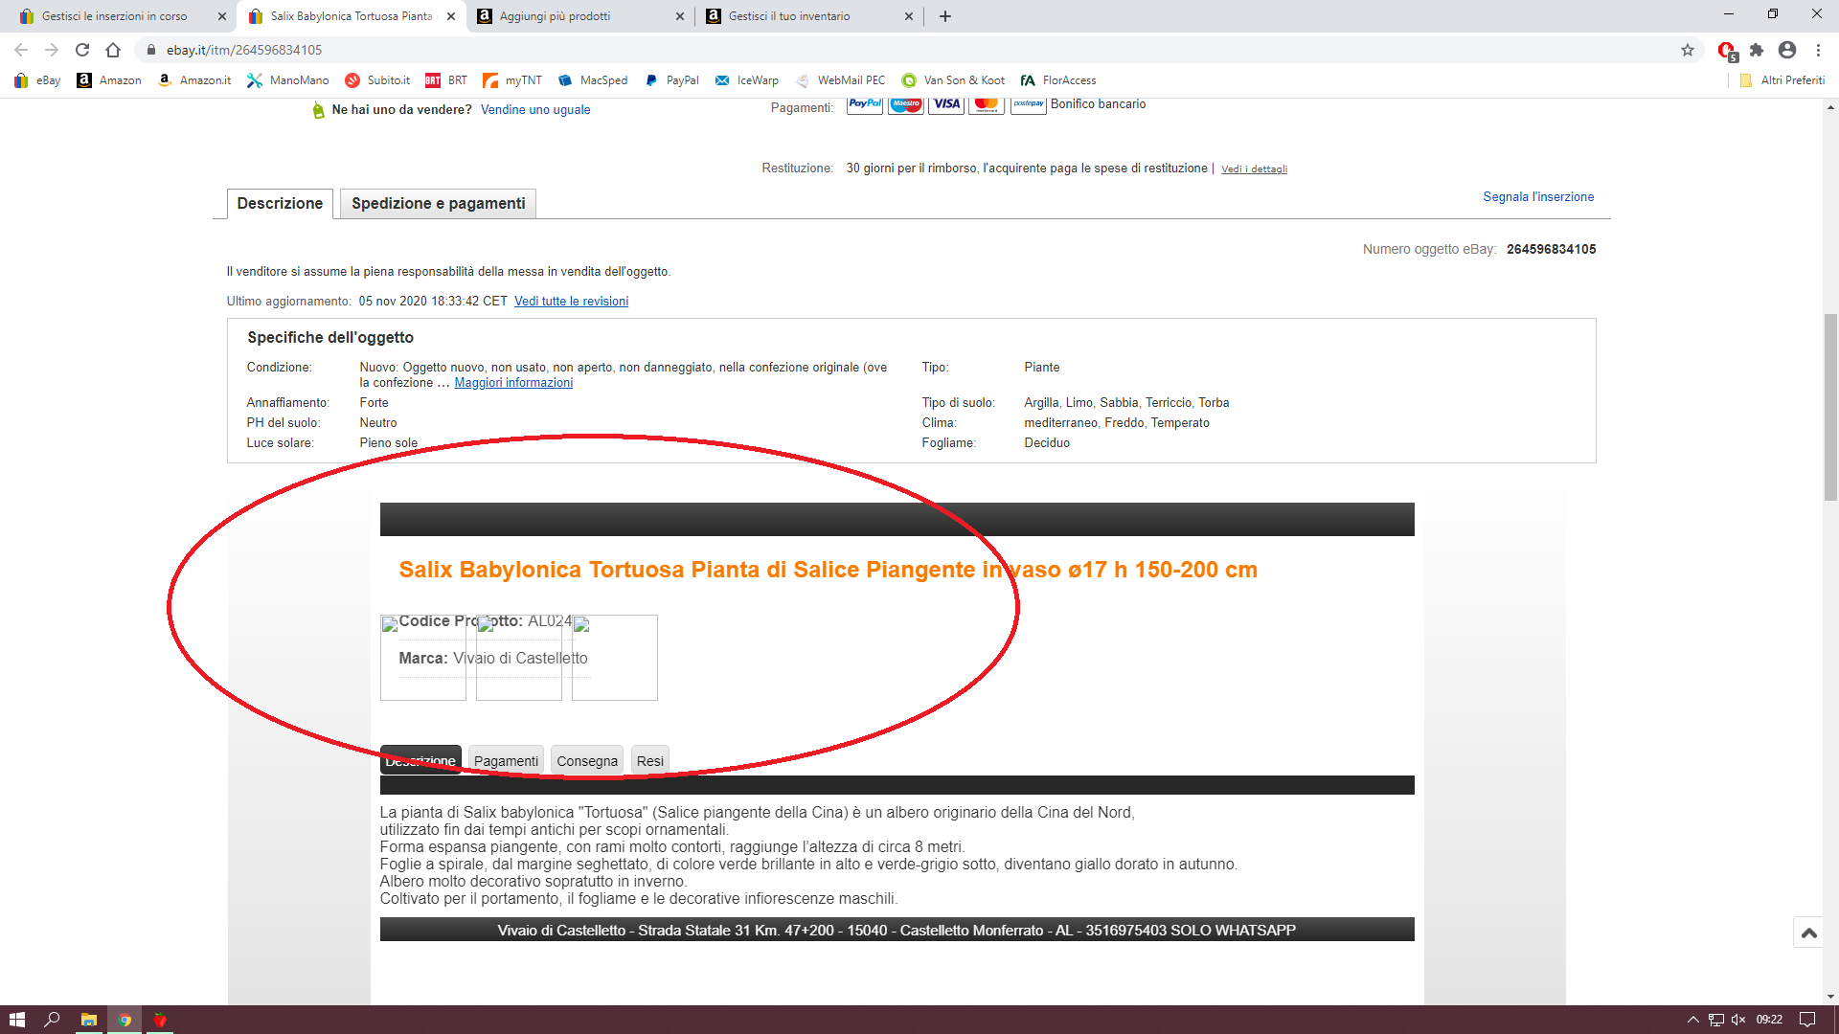Open the browser home page icon
This screenshot has width=1839, height=1034.
[113, 50]
